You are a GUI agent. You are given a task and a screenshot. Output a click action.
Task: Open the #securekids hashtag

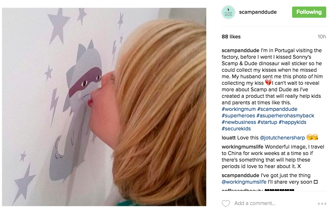[236, 129]
